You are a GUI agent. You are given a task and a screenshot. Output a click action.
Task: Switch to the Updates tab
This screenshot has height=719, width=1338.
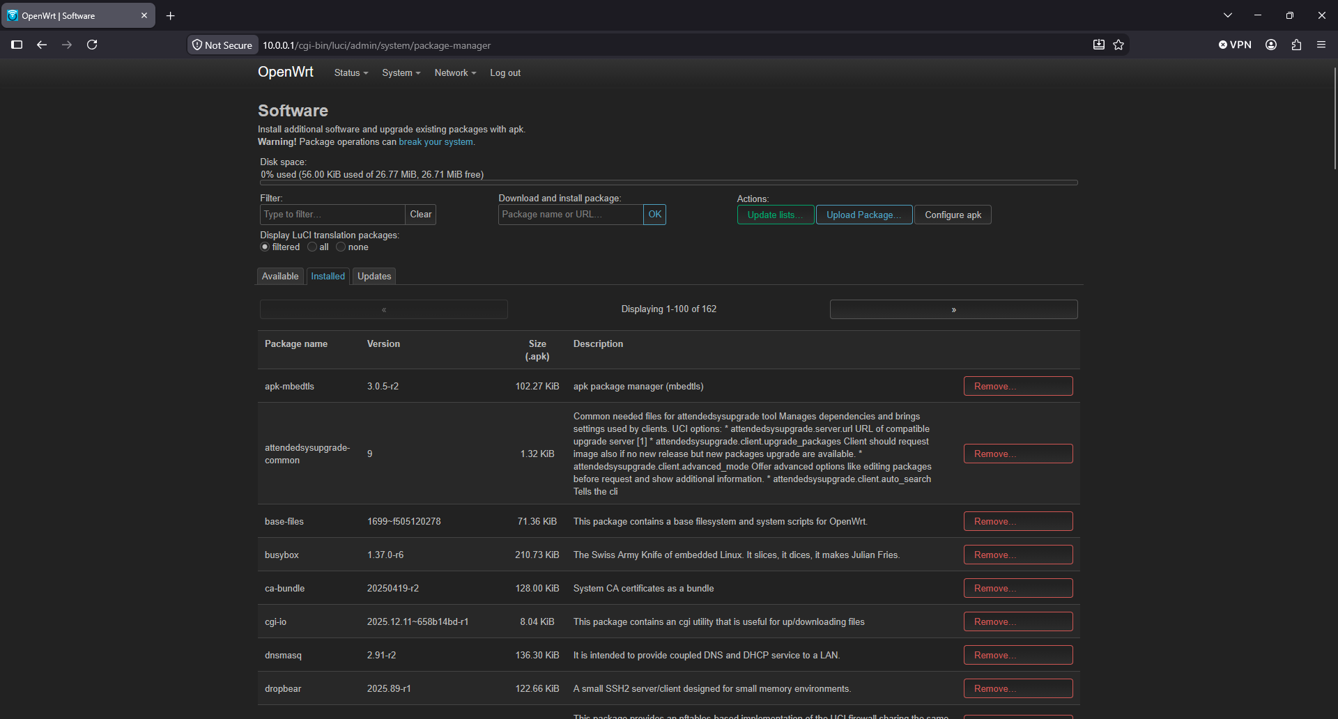tap(374, 277)
